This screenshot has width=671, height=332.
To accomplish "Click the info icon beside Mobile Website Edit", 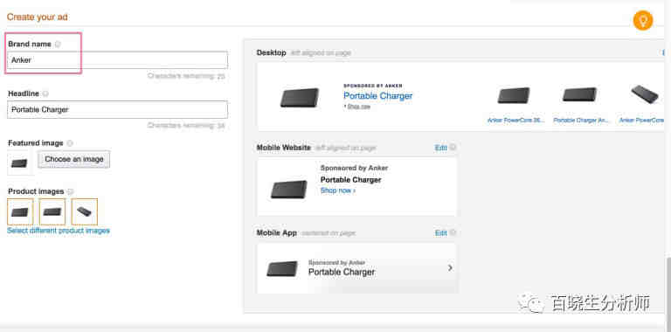I will click(453, 147).
